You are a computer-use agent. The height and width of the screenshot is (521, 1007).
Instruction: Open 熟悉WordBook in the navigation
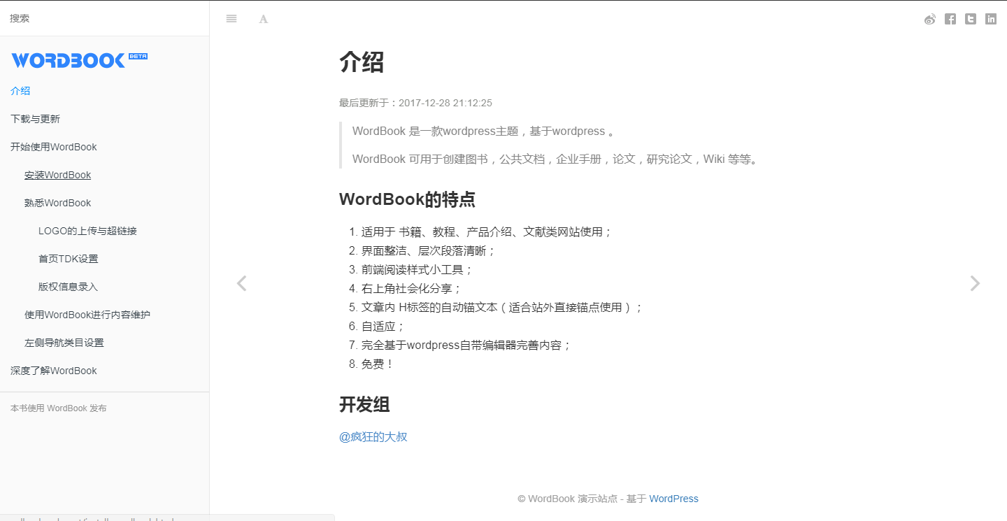(57, 203)
